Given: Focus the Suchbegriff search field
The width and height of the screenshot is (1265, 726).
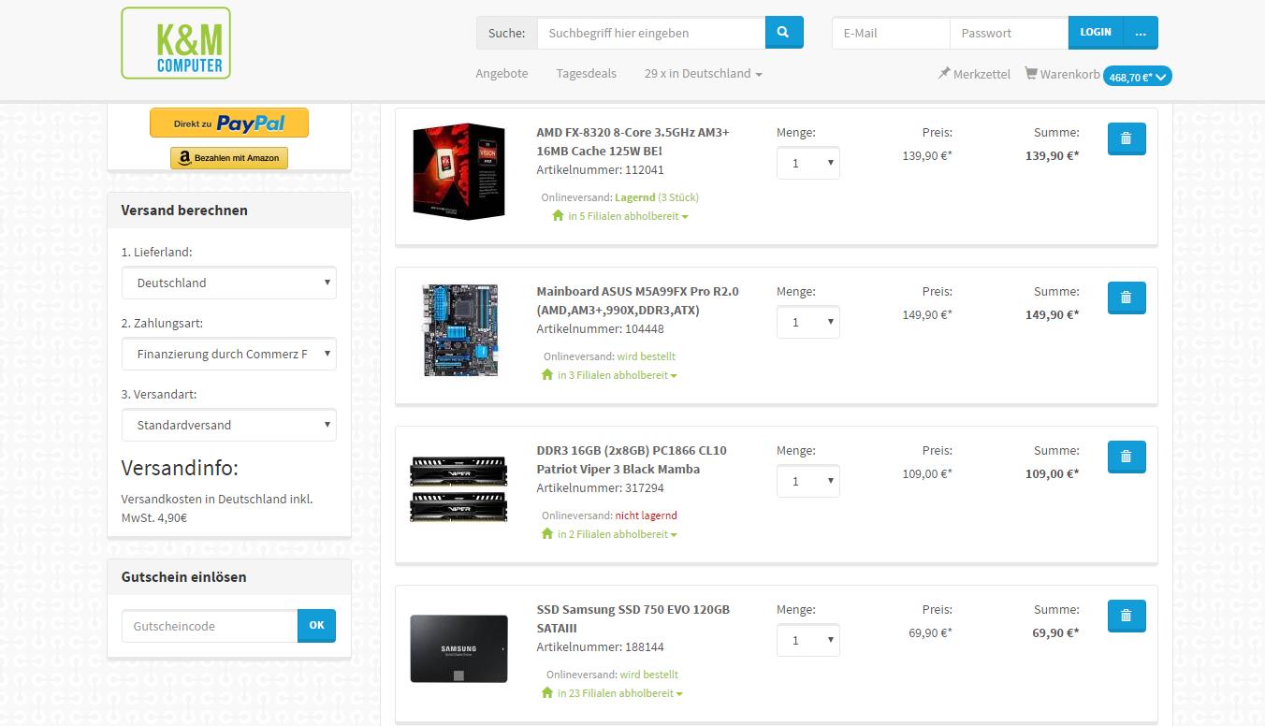Looking at the screenshot, I should click(651, 33).
